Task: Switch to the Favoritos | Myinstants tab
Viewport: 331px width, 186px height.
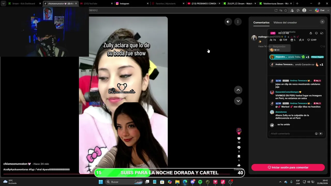Action: coord(167,4)
